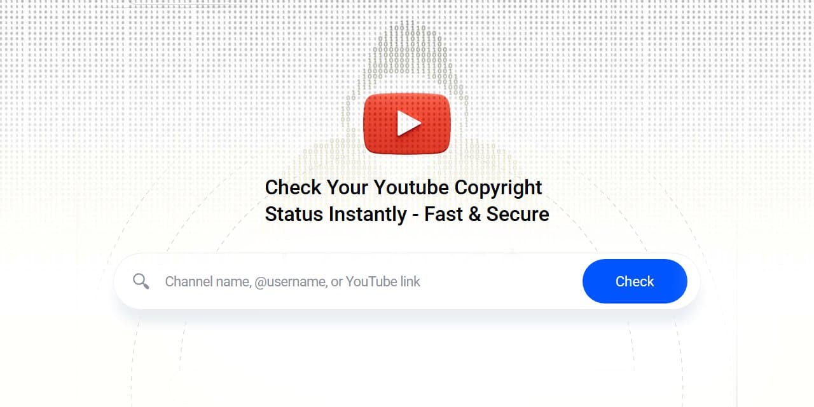Click the channel name input field

tap(368, 281)
